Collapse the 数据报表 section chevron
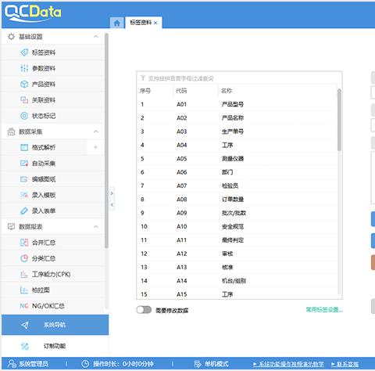 [x=96, y=226]
